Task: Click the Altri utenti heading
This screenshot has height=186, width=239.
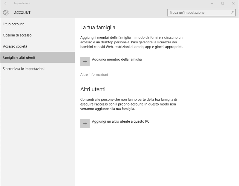Action: (93, 89)
